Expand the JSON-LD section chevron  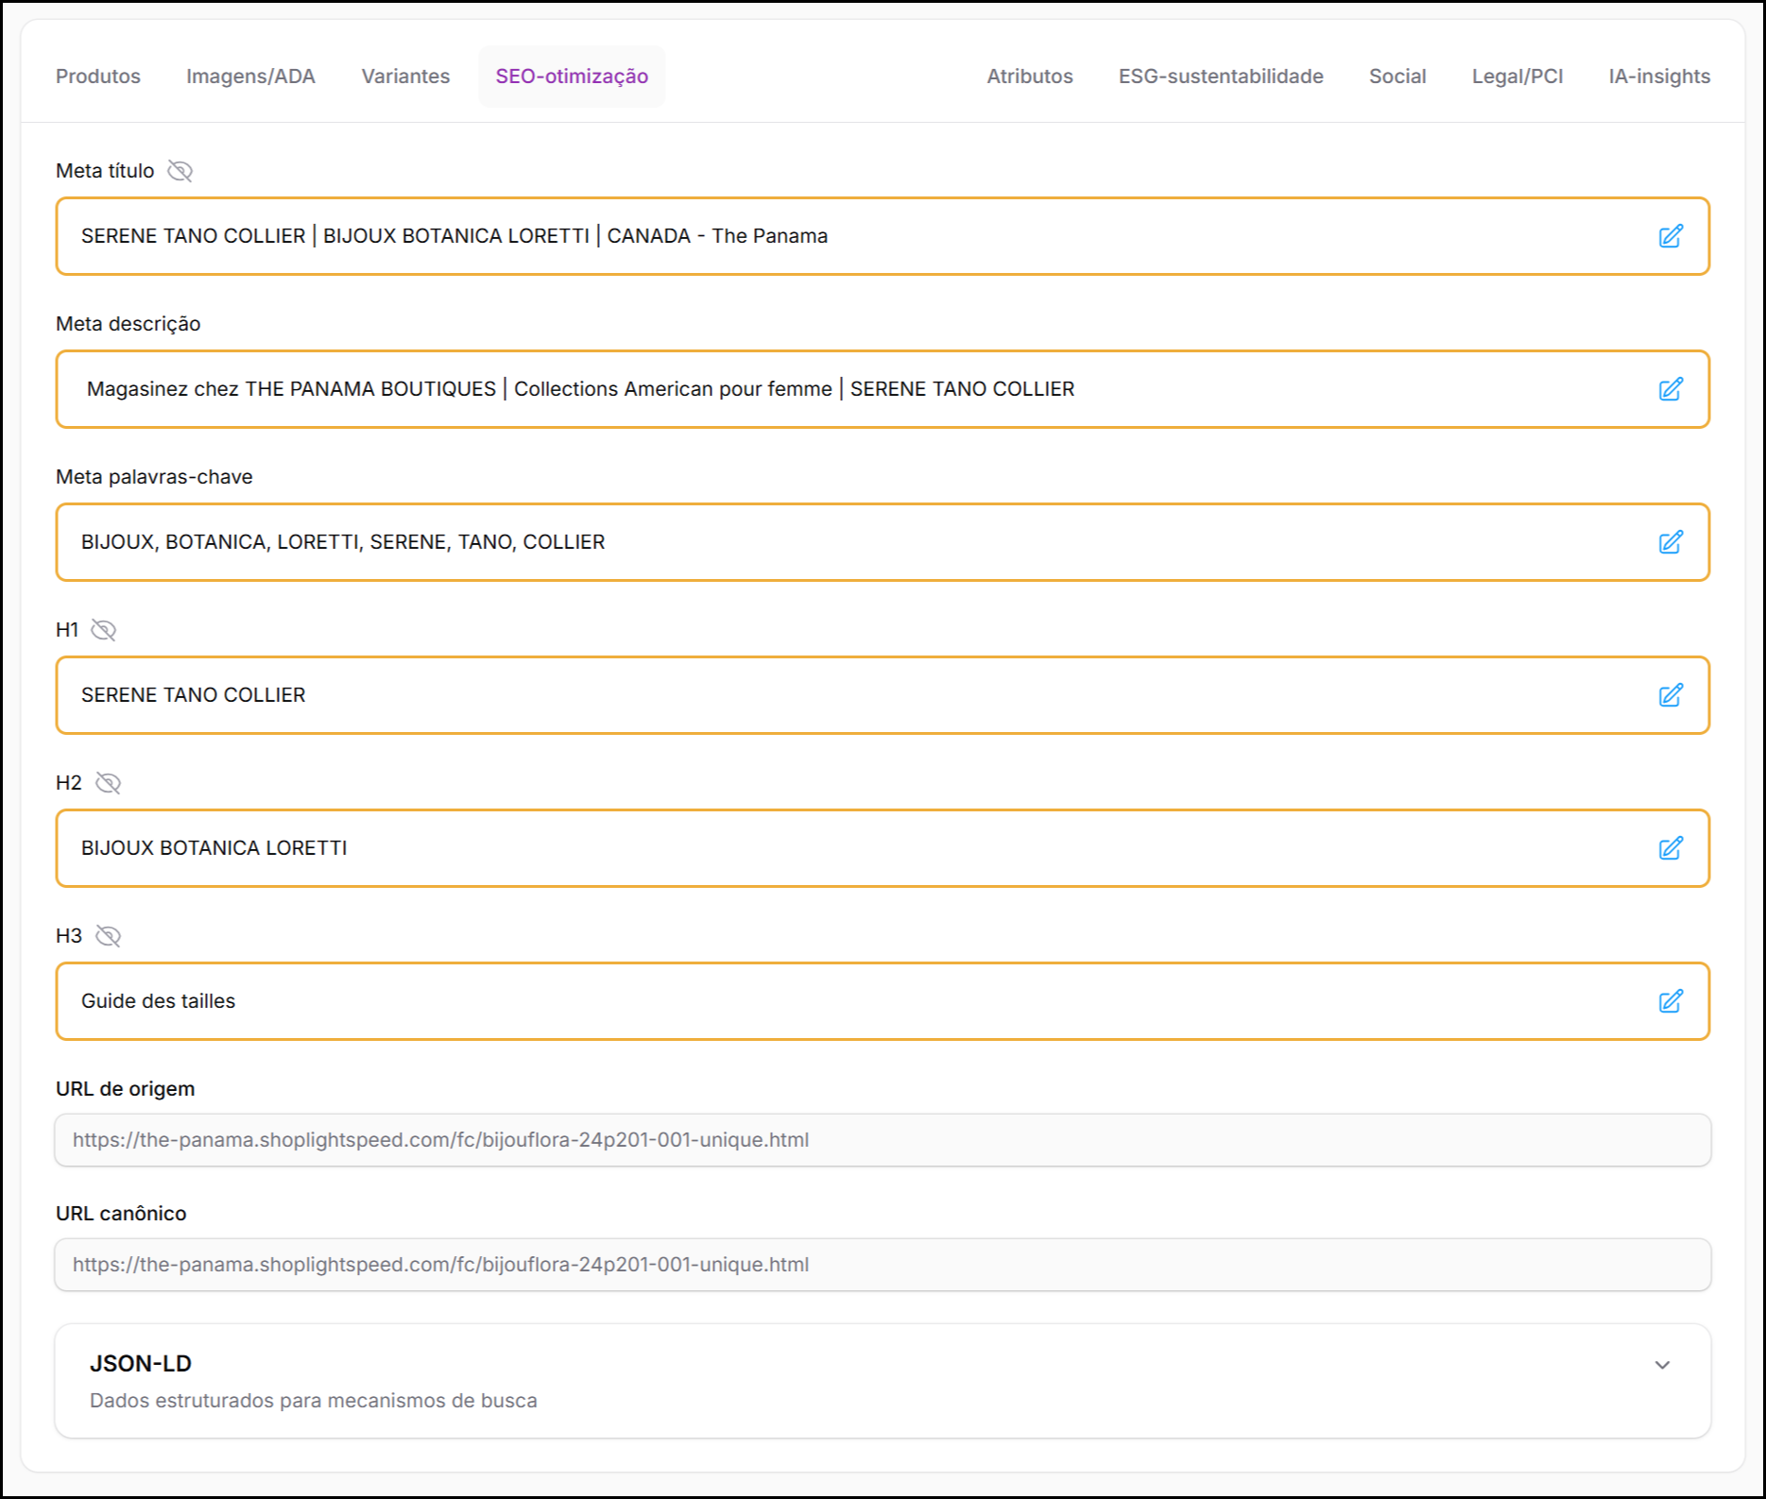[1662, 1365]
